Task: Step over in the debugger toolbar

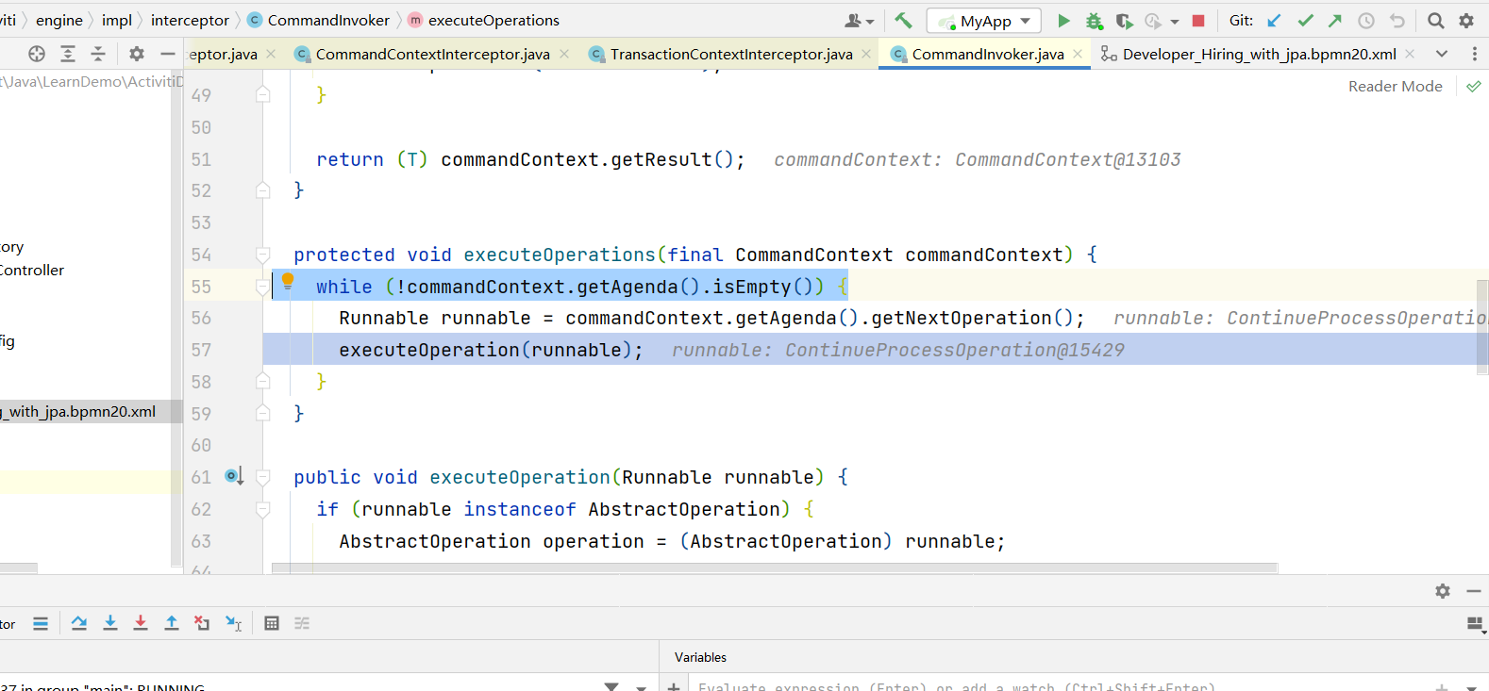Action: (79, 623)
